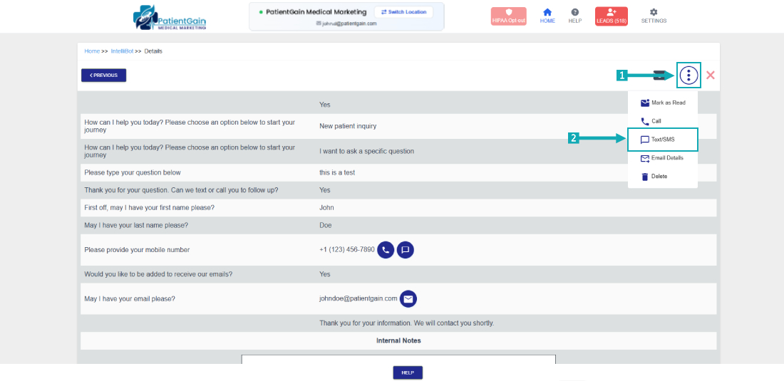Open the three-dot more options menu
This screenshot has width=784, height=381.
pyautogui.click(x=688, y=75)
